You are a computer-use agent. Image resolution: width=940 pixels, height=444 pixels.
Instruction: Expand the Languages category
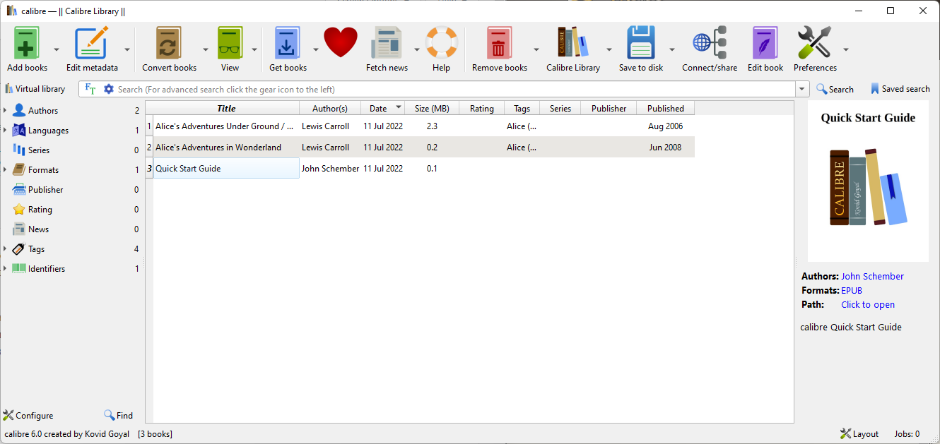point(5,131)
